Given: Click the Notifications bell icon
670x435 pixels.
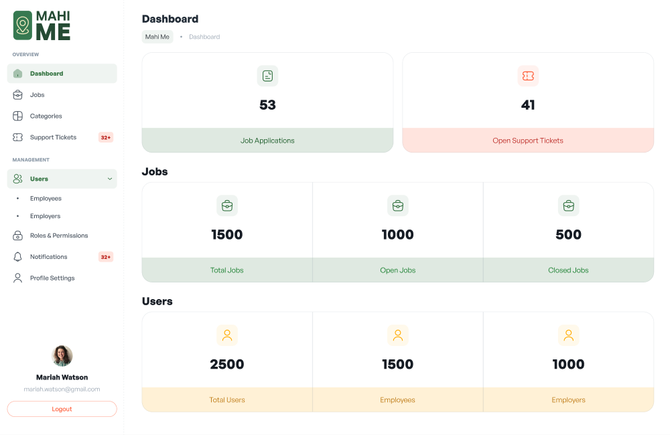Looking at the screenshot, I should pyautogui.click(x=17, y=257).
